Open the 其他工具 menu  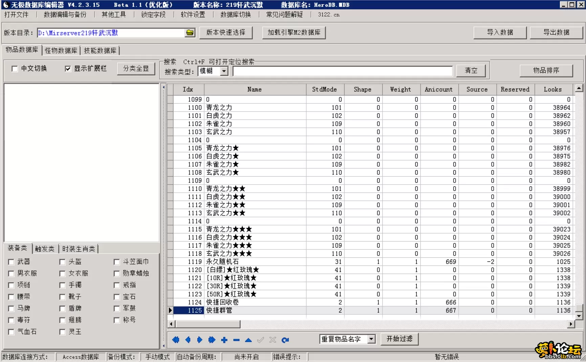[114, 15]
